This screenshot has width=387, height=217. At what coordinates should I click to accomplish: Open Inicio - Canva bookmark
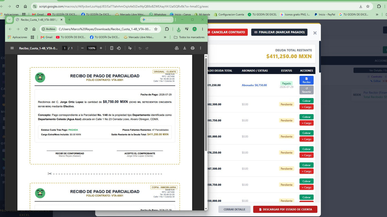click(180, 14)
